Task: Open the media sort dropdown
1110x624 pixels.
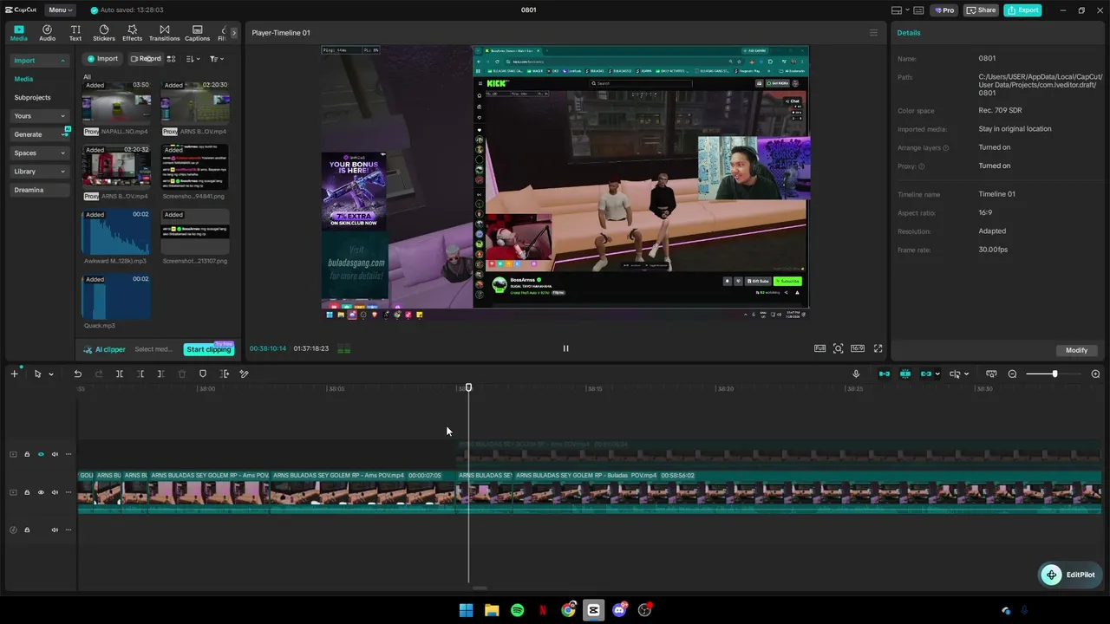Action: [193, 59]
